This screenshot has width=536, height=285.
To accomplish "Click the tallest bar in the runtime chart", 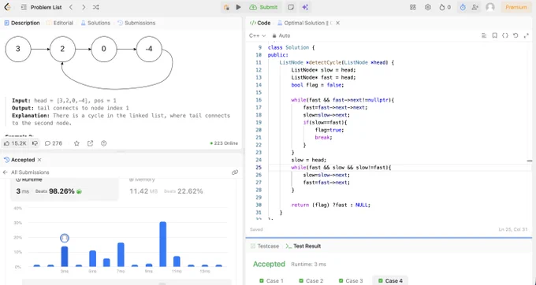I will click(x=163, y=244).
